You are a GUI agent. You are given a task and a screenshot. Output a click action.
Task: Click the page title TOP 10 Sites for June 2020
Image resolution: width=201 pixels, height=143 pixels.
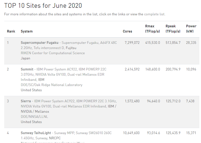(43, 6)
